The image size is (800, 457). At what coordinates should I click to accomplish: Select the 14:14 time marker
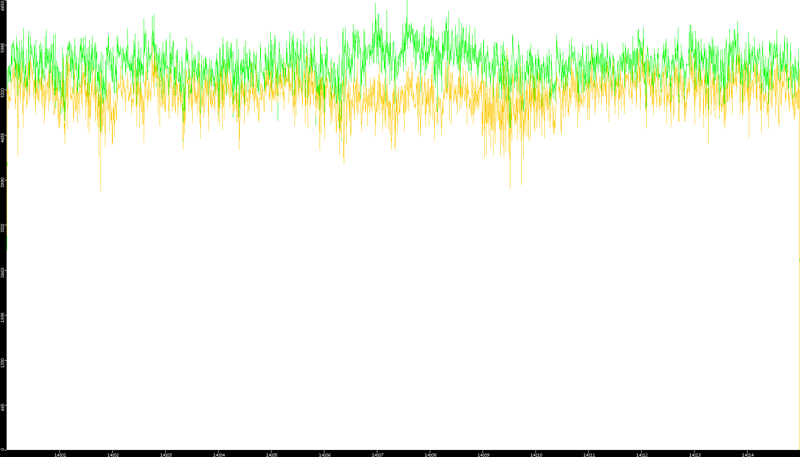click(748, 455)
